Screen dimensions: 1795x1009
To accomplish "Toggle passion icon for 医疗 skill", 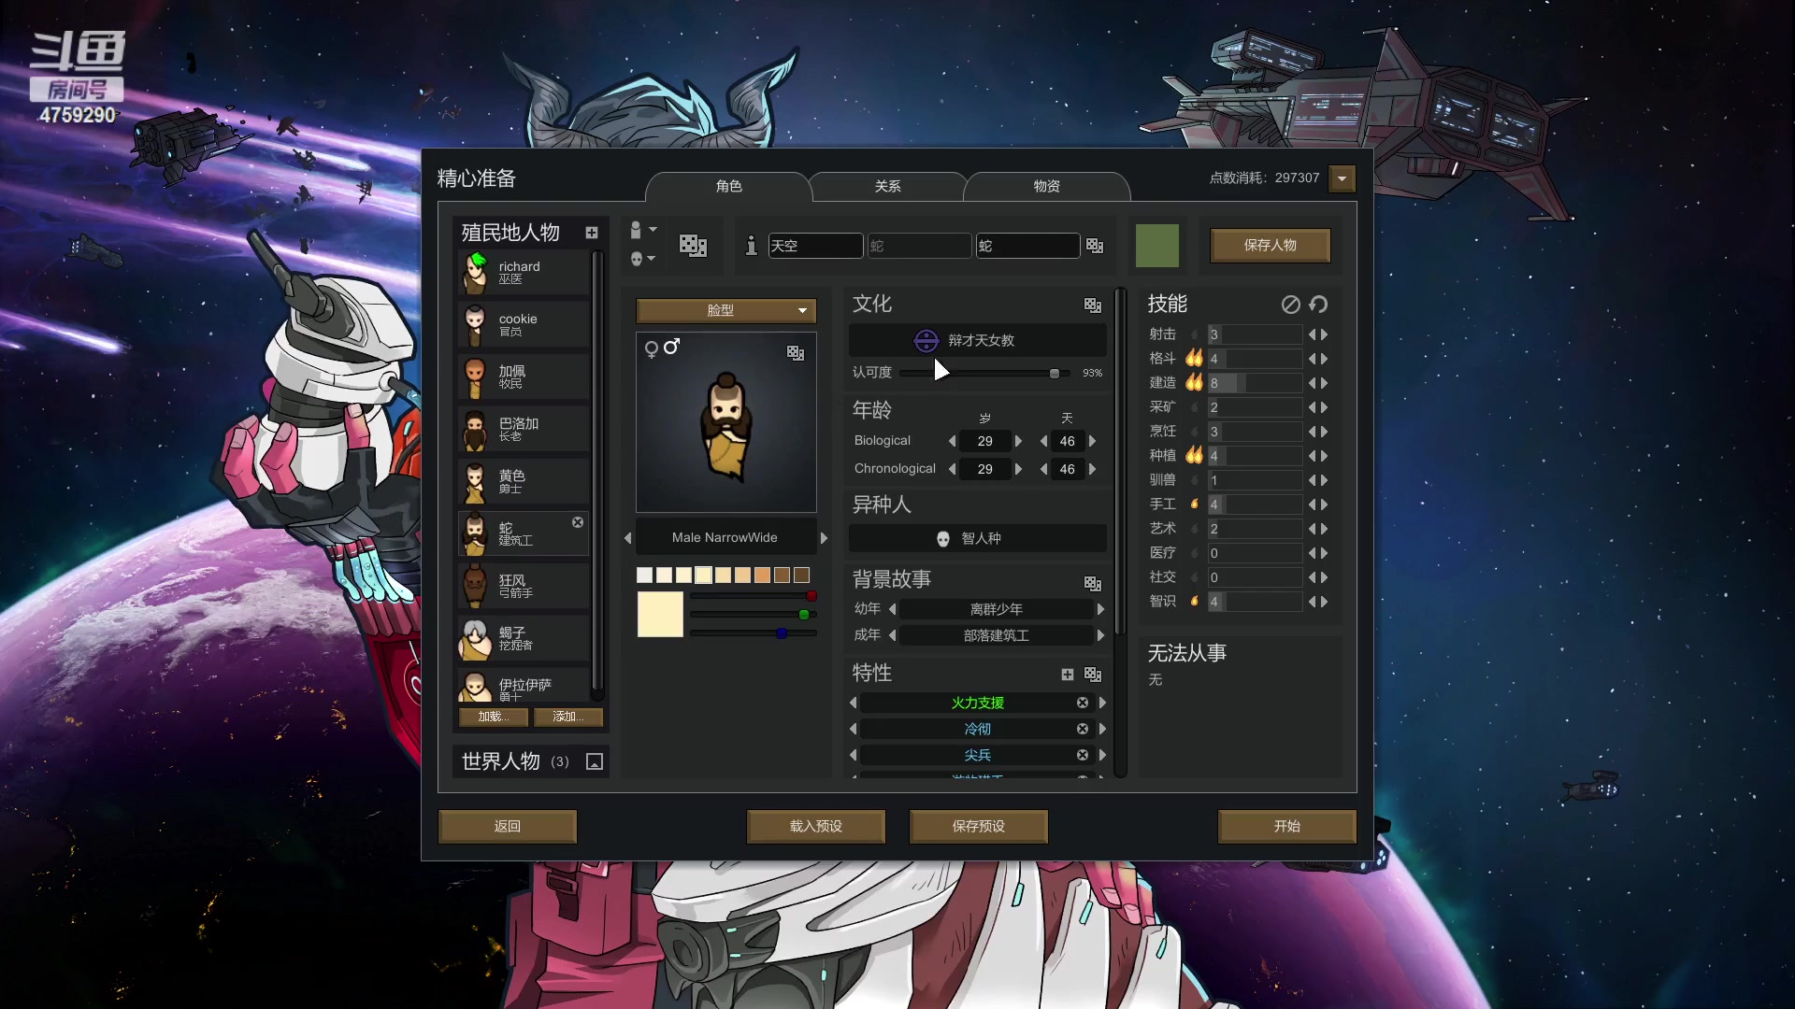I will pyautogui.click(x=1194, y=553).
